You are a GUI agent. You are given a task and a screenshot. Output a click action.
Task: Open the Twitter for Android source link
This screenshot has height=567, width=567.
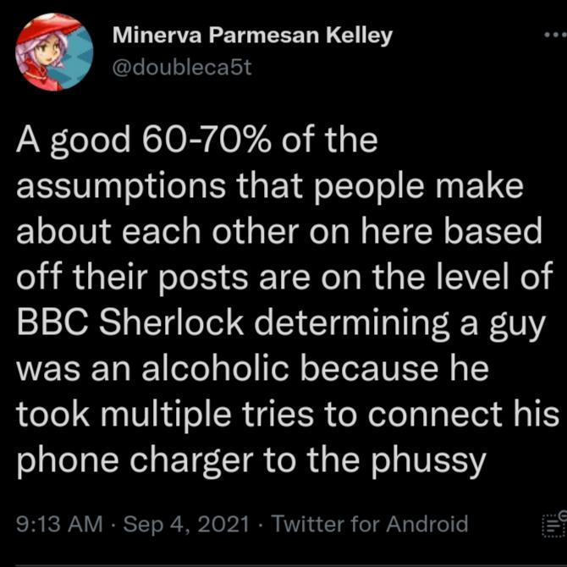[x=370, y=524]
